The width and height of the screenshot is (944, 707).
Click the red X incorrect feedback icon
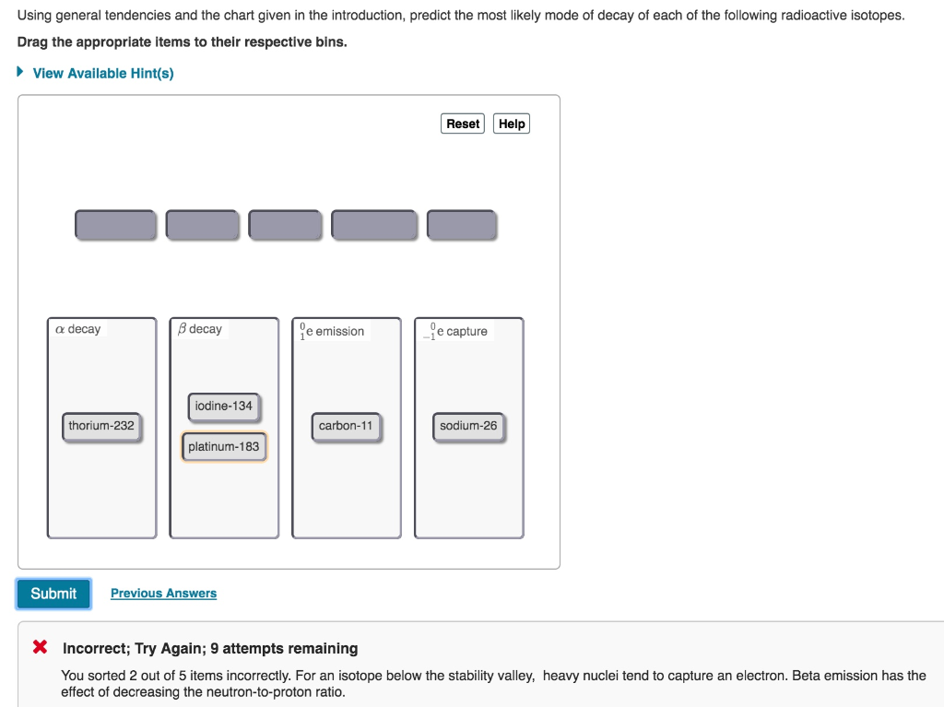[40, 648]
